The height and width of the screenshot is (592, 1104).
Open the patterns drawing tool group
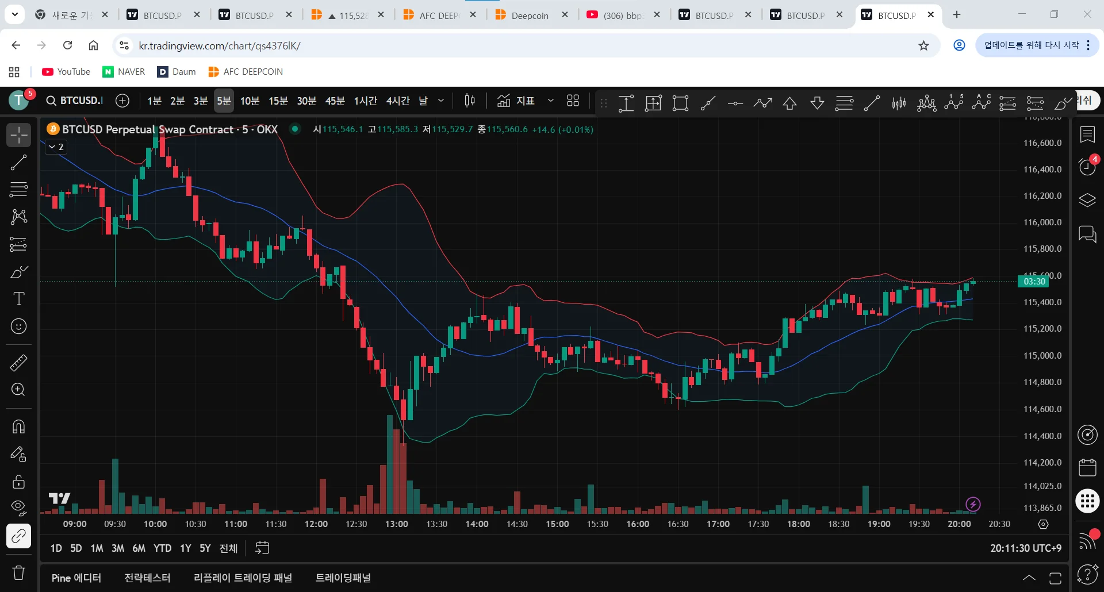[19, 217]
